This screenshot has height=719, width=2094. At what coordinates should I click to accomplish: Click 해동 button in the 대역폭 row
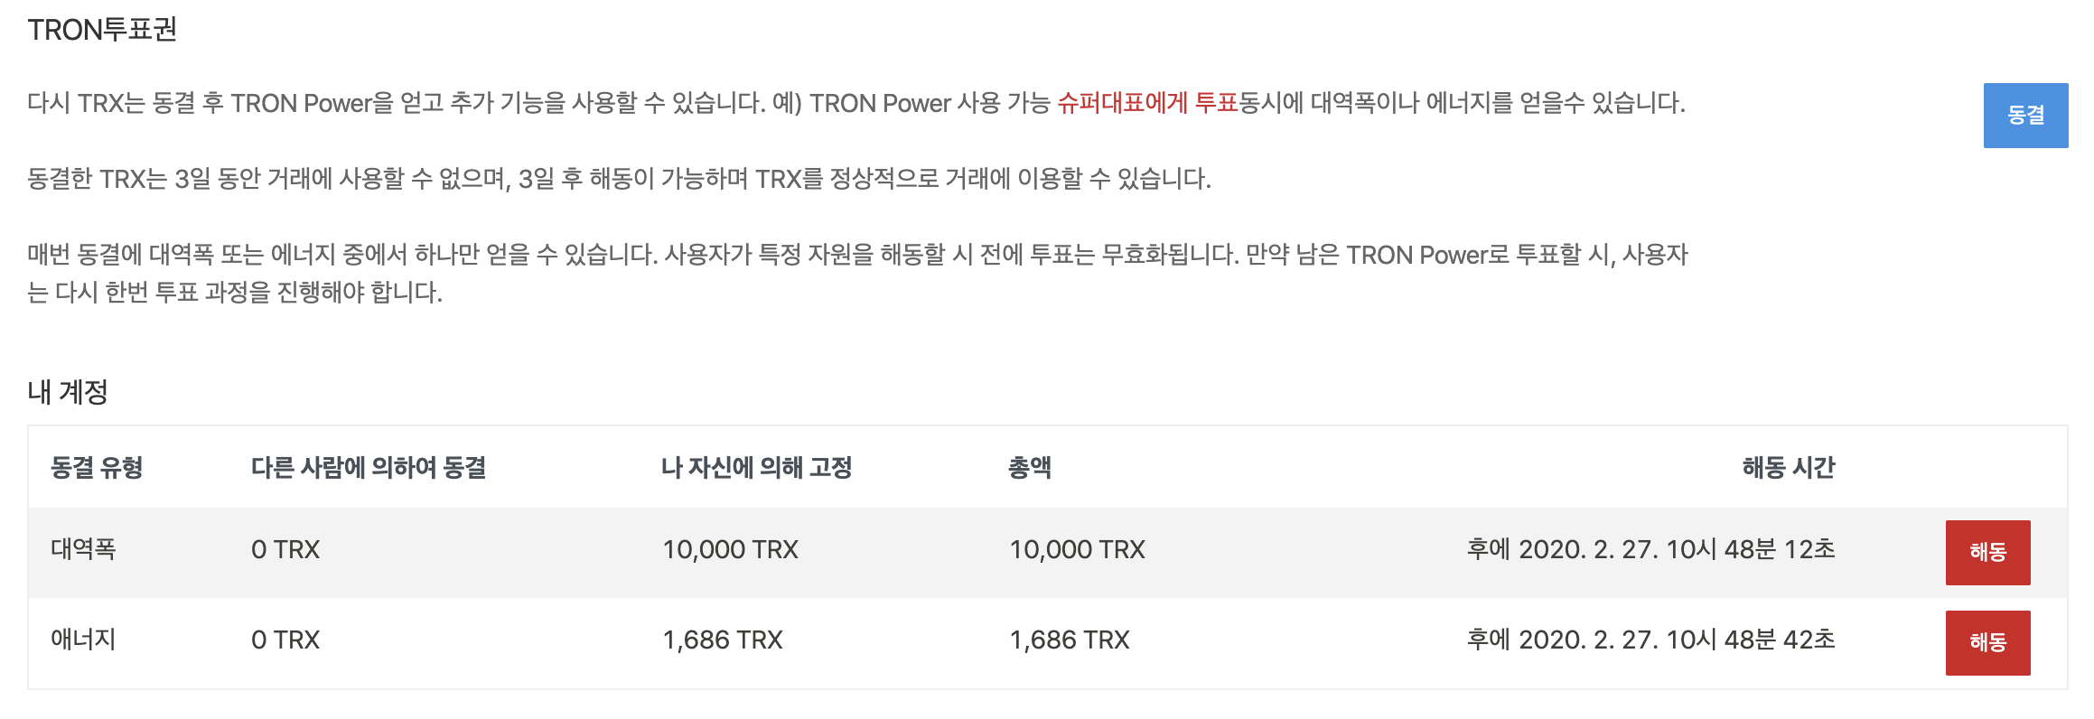coord(1987,552)
